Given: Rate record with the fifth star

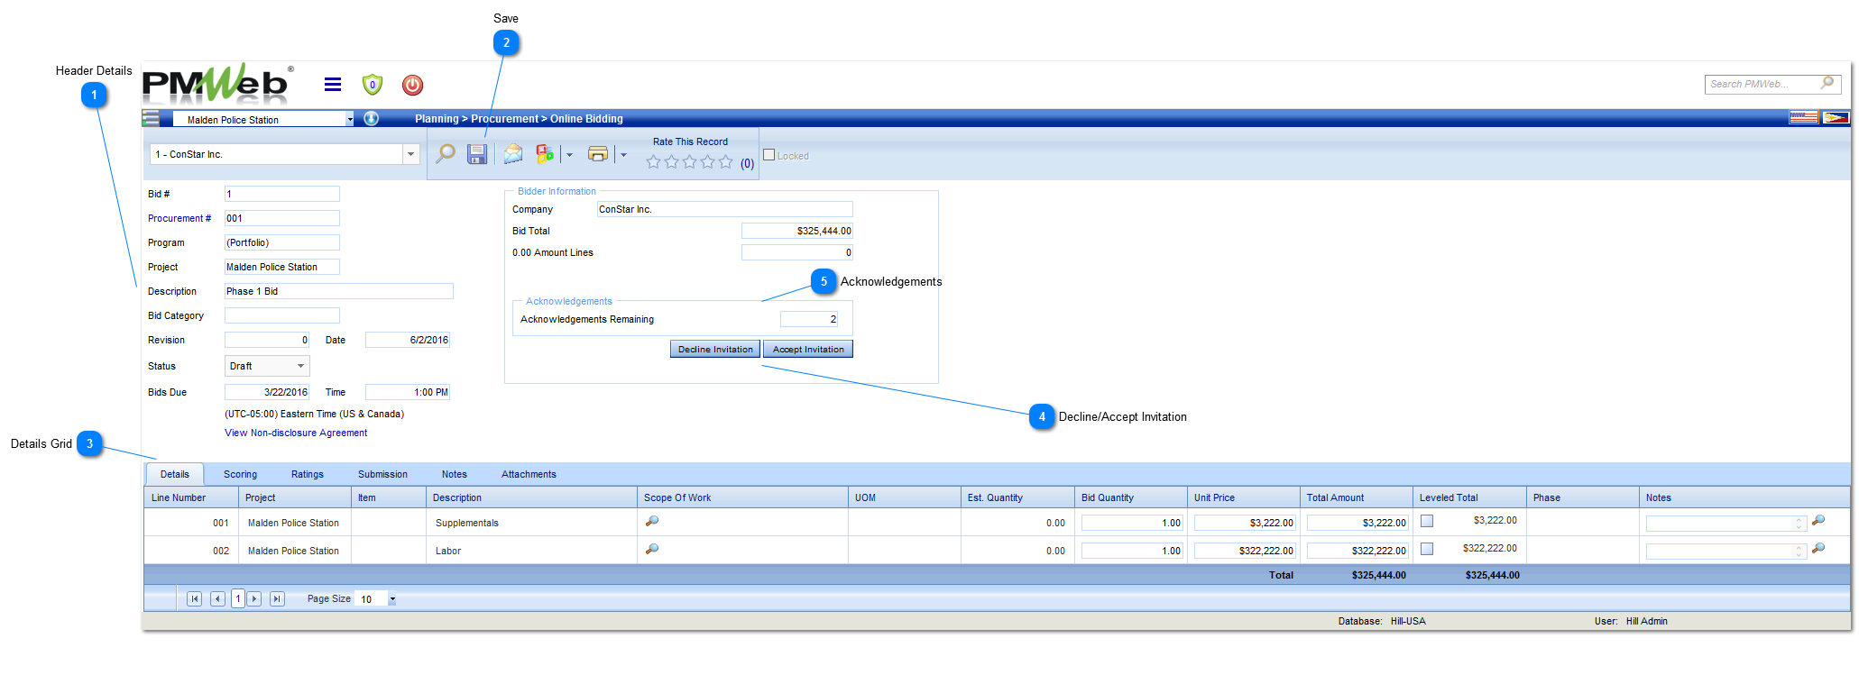Looking at the screenshot, I should click(x=726, y=162).
